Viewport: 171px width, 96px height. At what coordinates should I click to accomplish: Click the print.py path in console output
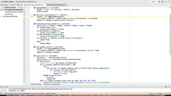52,89
